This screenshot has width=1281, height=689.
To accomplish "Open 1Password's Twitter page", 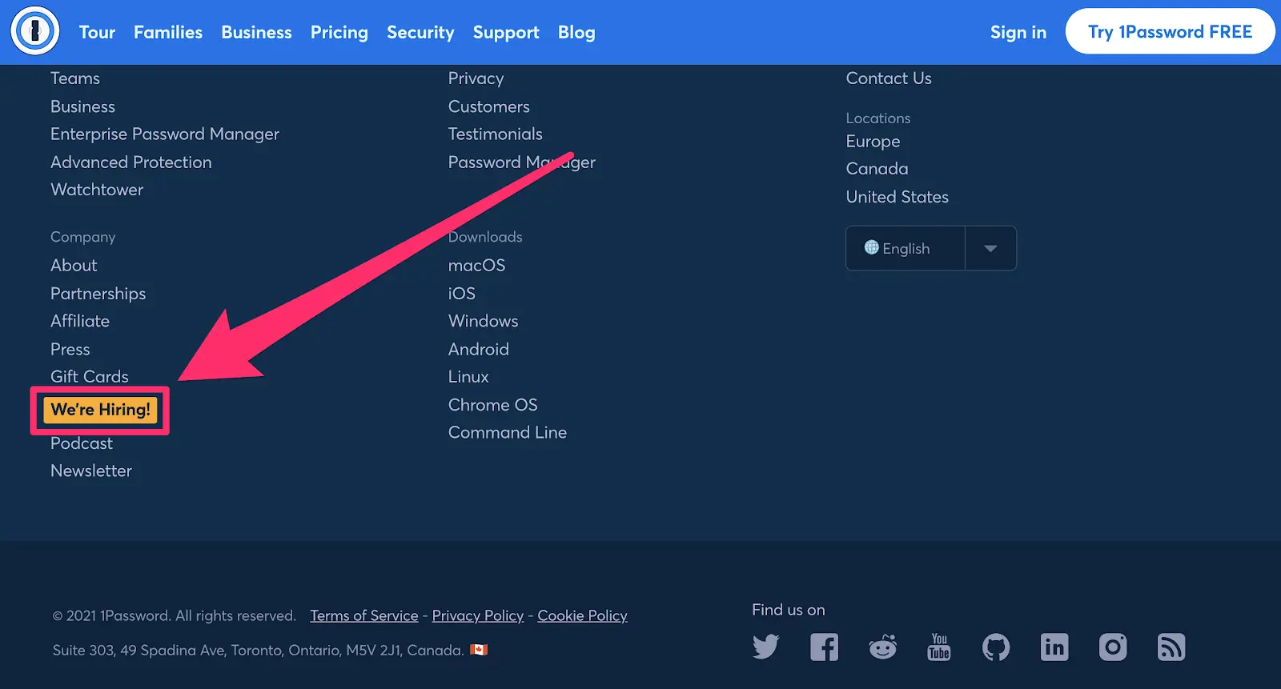I will [x=765, y=647].
